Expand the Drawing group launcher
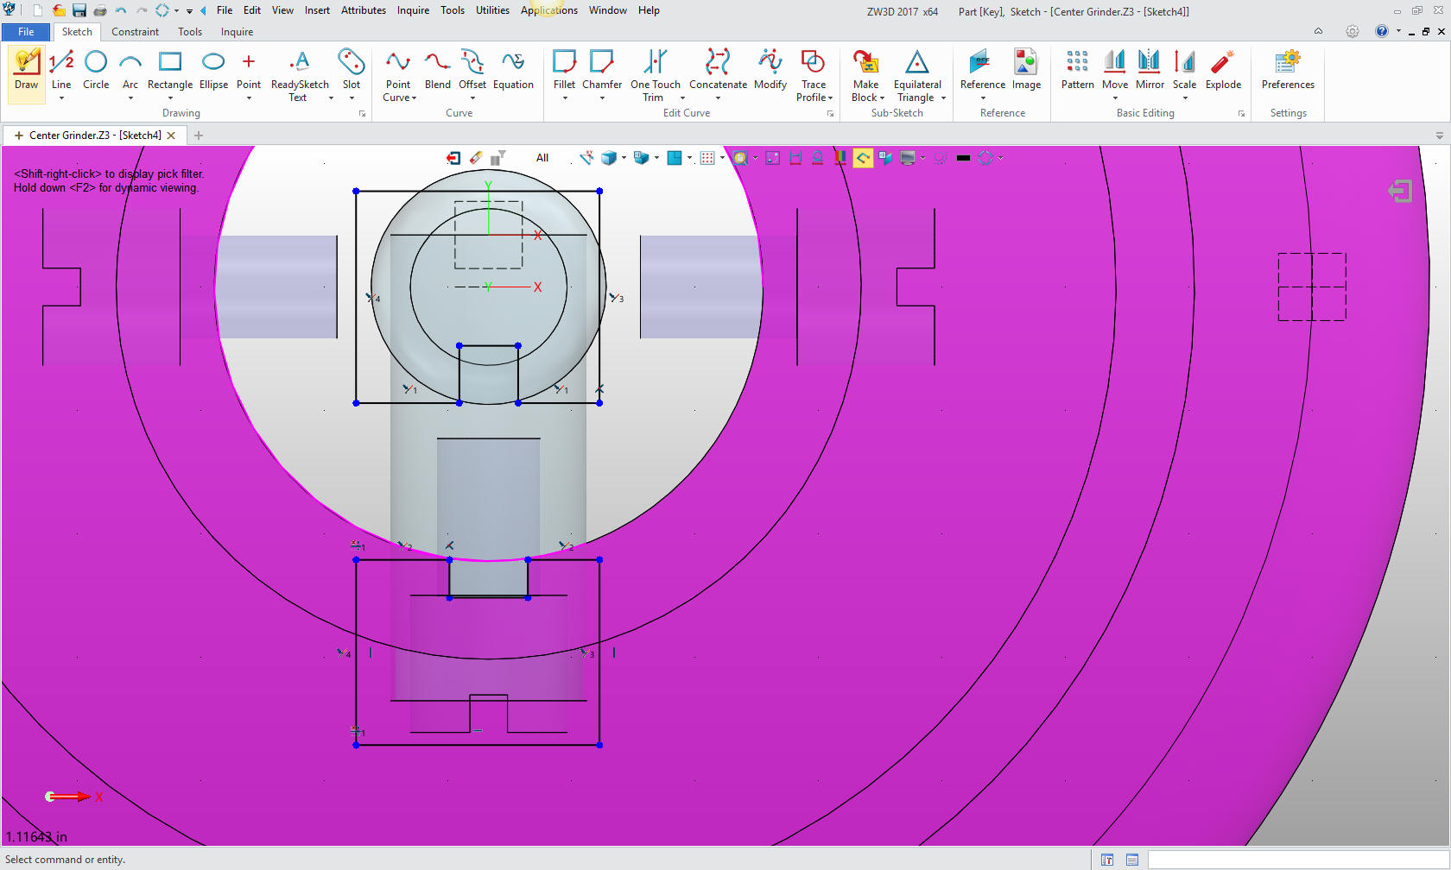 click(x=363, y=114)
